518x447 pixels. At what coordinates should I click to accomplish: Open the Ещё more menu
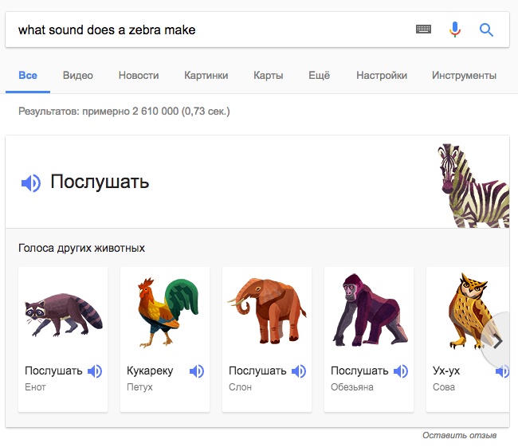coord(319,76)
